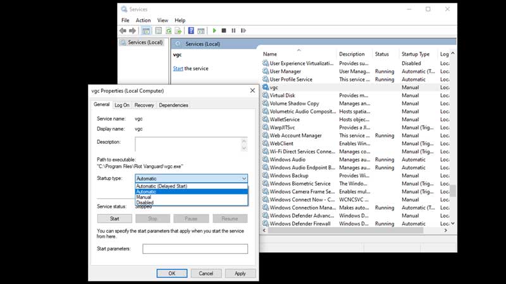Select Services (Local) in the left tree
Viewport: 506px width, 284px height.
(145, 42)
